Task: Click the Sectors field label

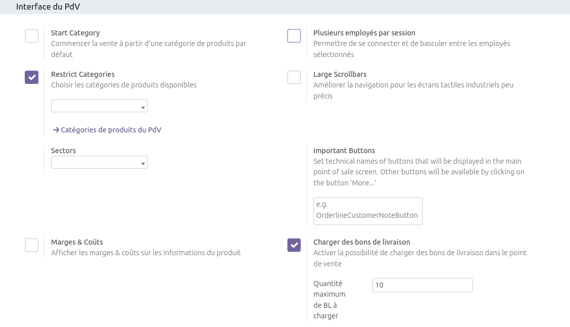Action: point(63,151)
